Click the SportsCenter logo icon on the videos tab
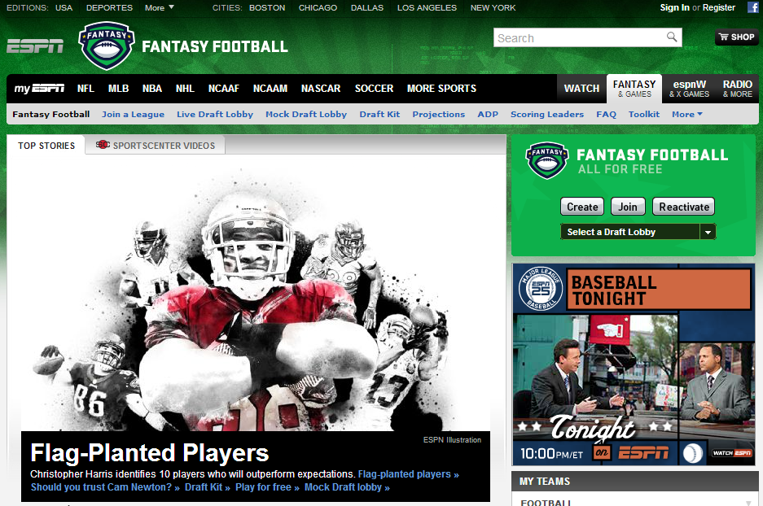The image size is (763, 506). tap(103, 145)
